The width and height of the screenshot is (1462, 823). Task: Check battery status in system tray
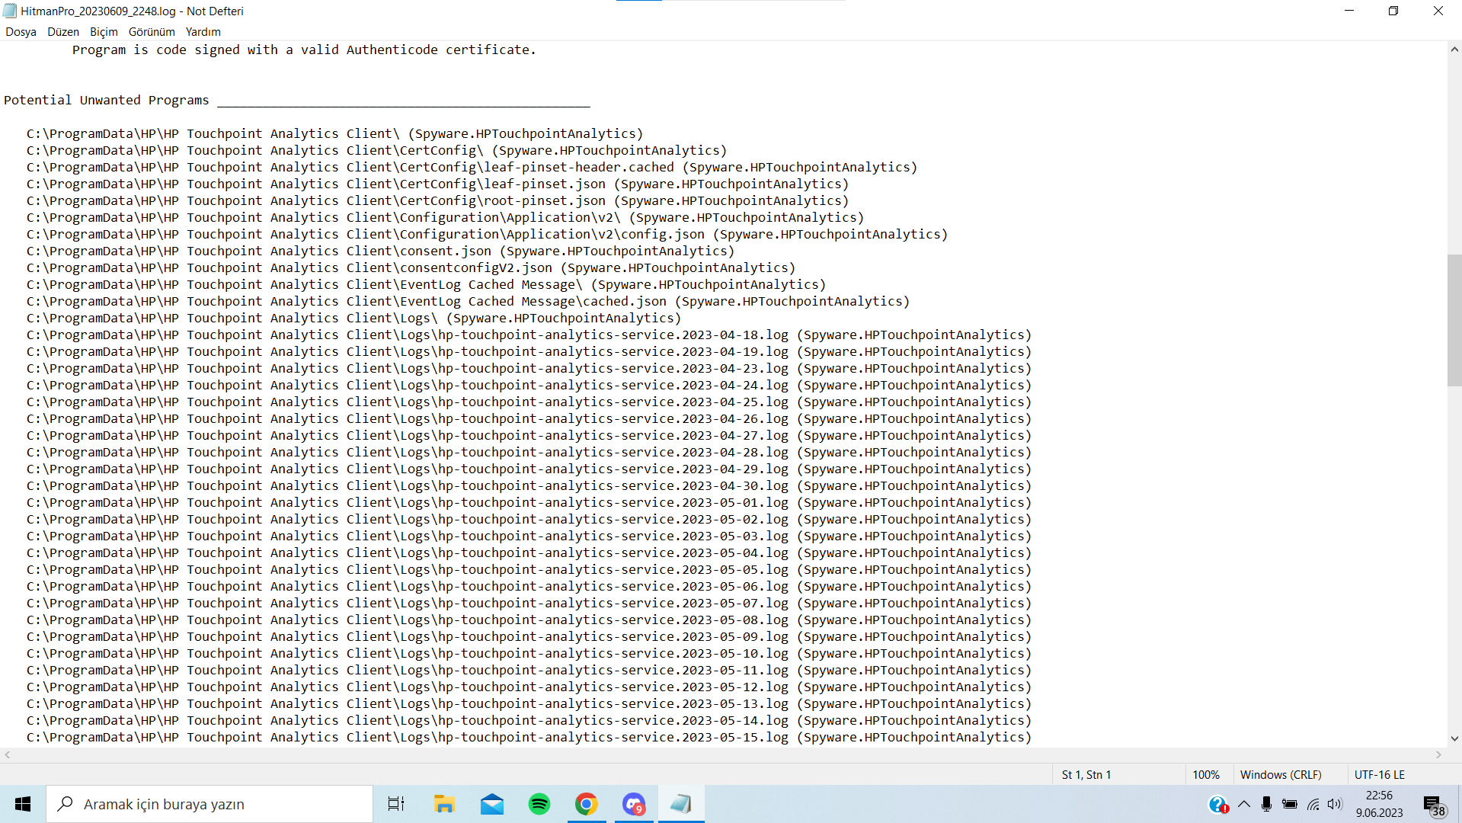[1290, 804]
